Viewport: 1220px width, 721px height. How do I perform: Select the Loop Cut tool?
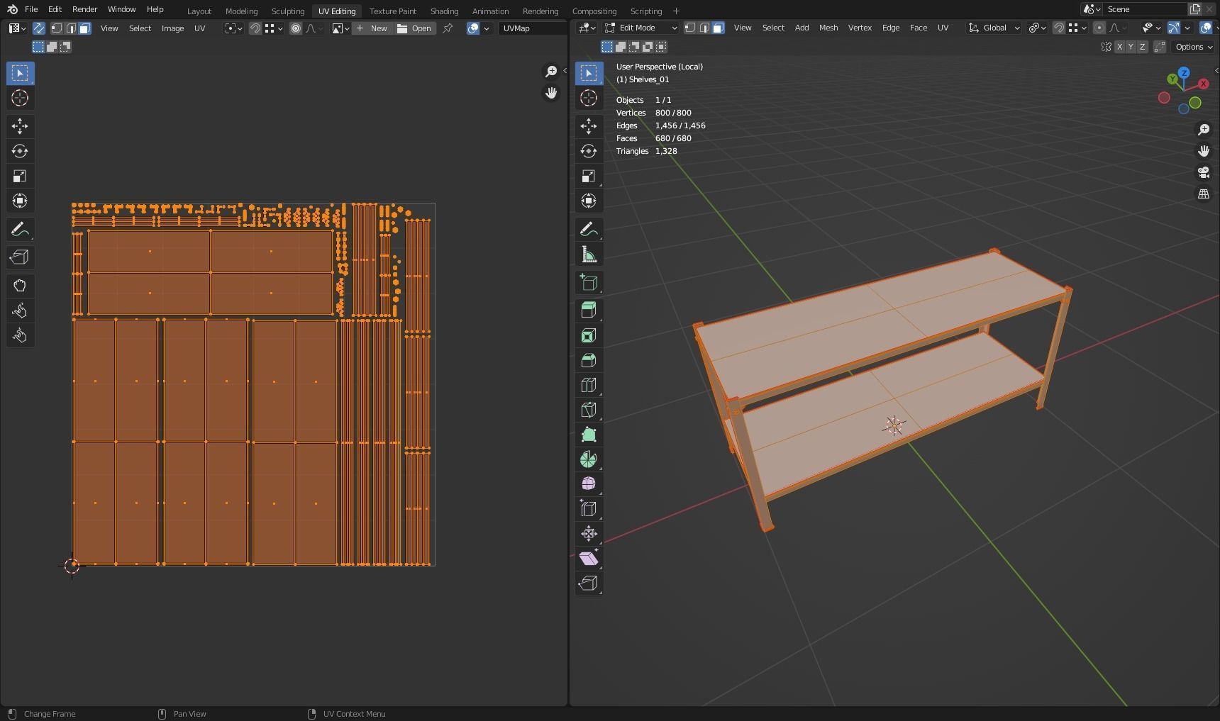(x=589, y=385)
